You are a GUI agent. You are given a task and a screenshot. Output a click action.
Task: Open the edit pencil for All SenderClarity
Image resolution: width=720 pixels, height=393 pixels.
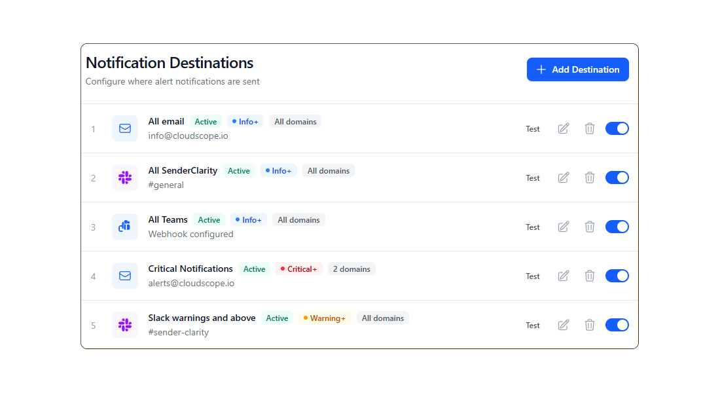pos(563,178)
